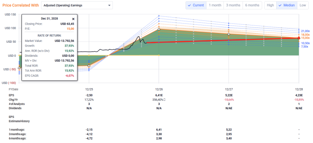Click the 1 month ago 12/25 estimate -2,15
313x143 pixels.
[89, 130]
